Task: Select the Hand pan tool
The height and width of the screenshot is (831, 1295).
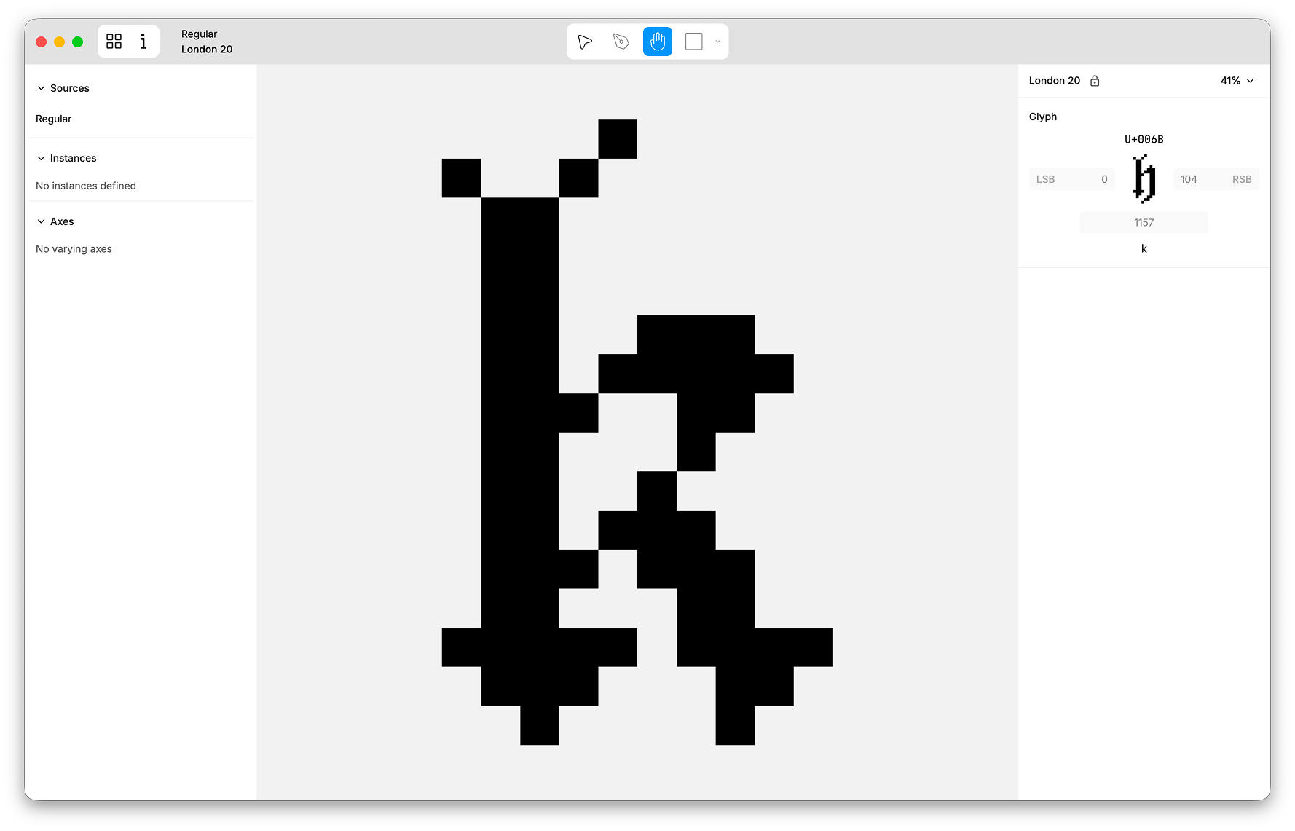Action: pyautogui.click(x=658, y=42)
